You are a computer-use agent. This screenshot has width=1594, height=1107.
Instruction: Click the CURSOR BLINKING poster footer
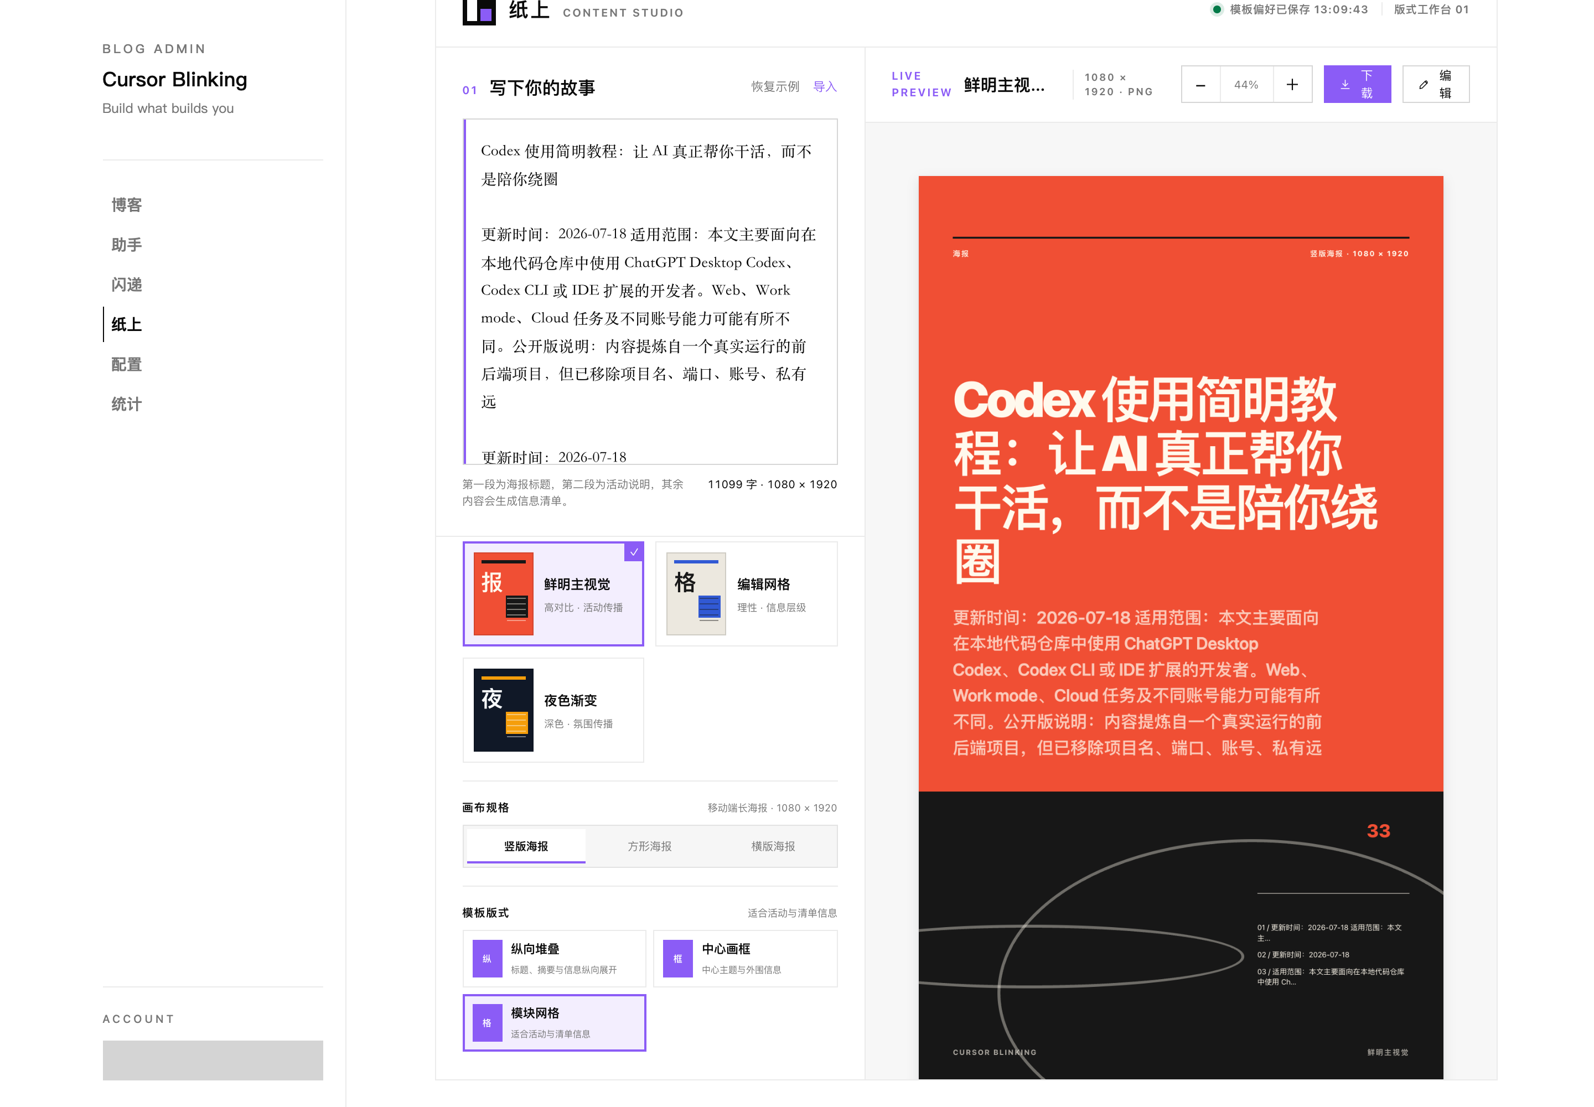tap(994, 1052)
